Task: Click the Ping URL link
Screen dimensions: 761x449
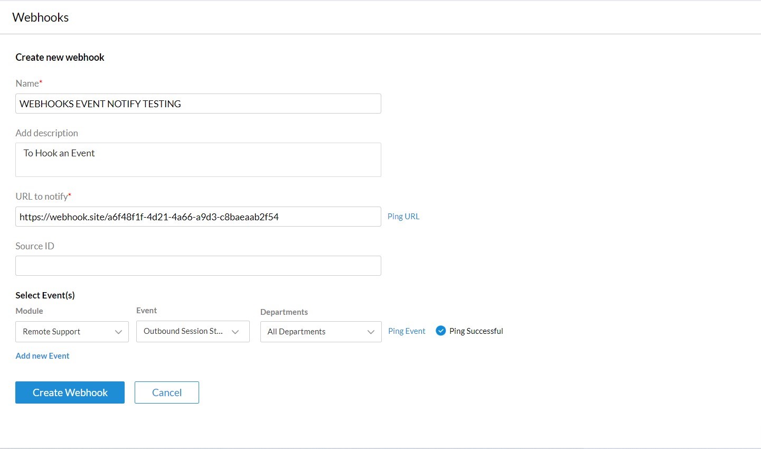Action: 403,217
